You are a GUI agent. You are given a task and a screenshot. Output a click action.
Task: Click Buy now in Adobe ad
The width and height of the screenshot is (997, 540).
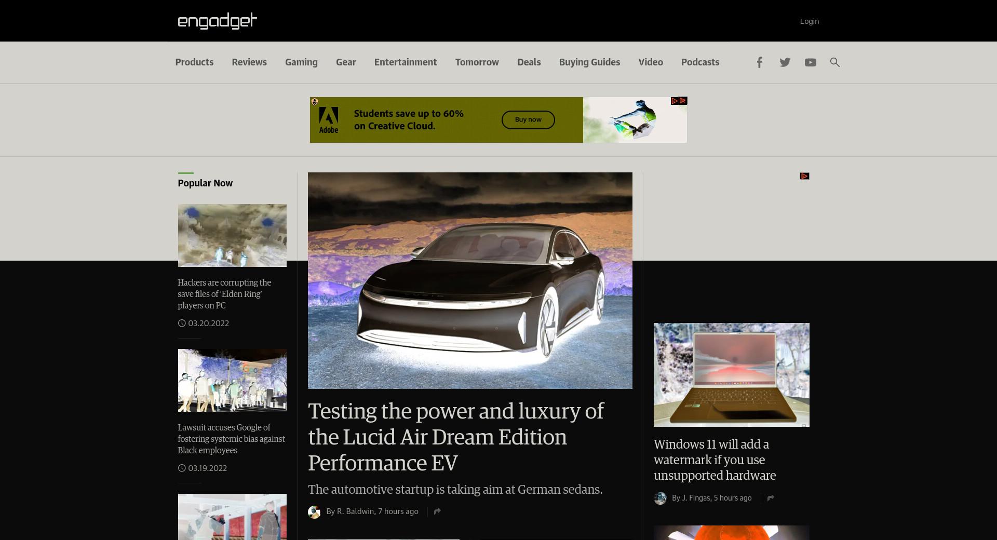[x=528, y=119]
